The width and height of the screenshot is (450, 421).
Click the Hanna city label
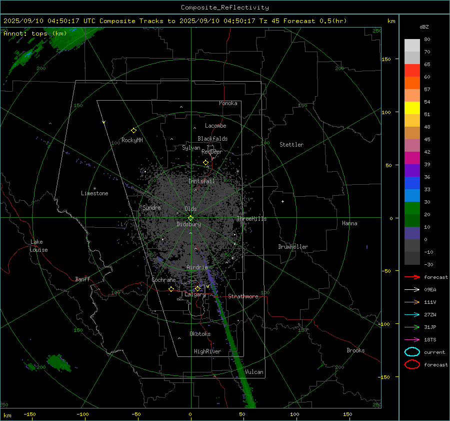(x=349, y=223)
